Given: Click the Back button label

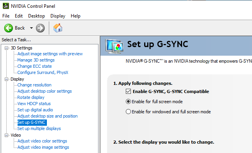Looking at the screenshot, I should click(x=20, y=28).
